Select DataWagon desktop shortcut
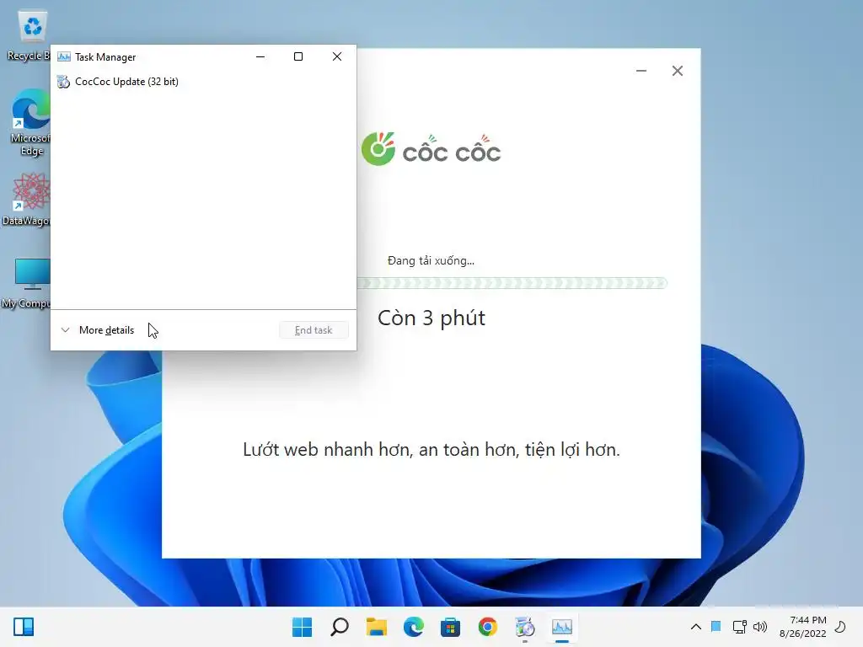863x647 pixels. point(28,199)
